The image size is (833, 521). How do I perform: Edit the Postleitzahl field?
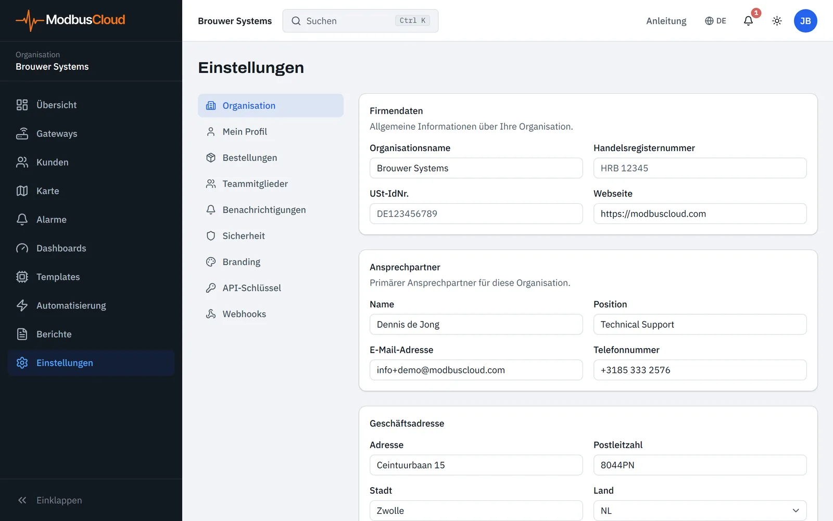pos(700,465)
